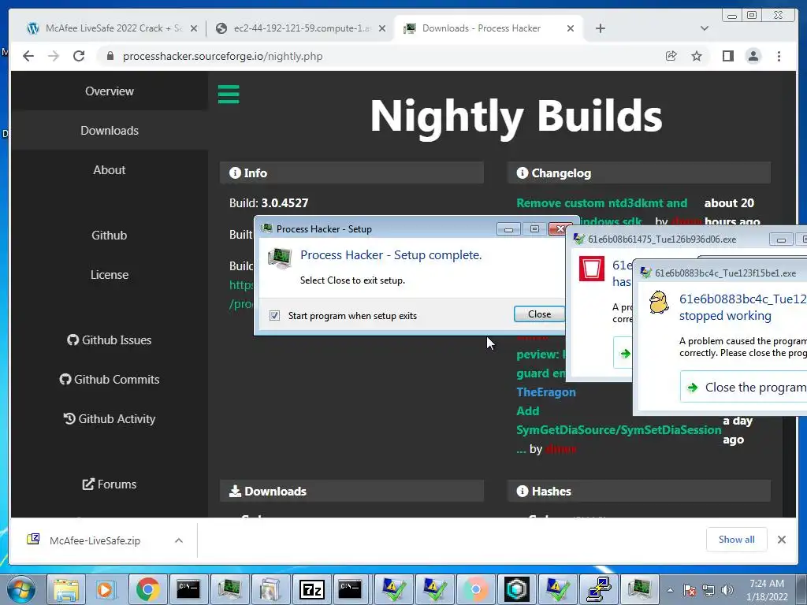
Task: Open the tab search dropdown chevron
Action: coord(704,28)
